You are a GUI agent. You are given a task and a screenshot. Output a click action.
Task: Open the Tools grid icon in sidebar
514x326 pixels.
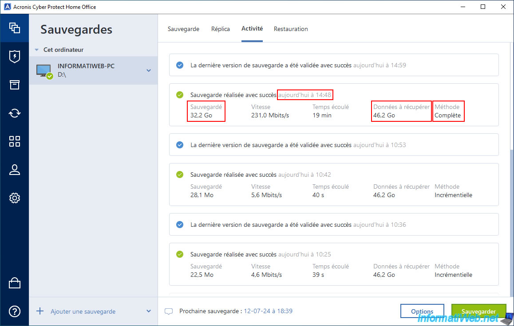tap(14, 141)
